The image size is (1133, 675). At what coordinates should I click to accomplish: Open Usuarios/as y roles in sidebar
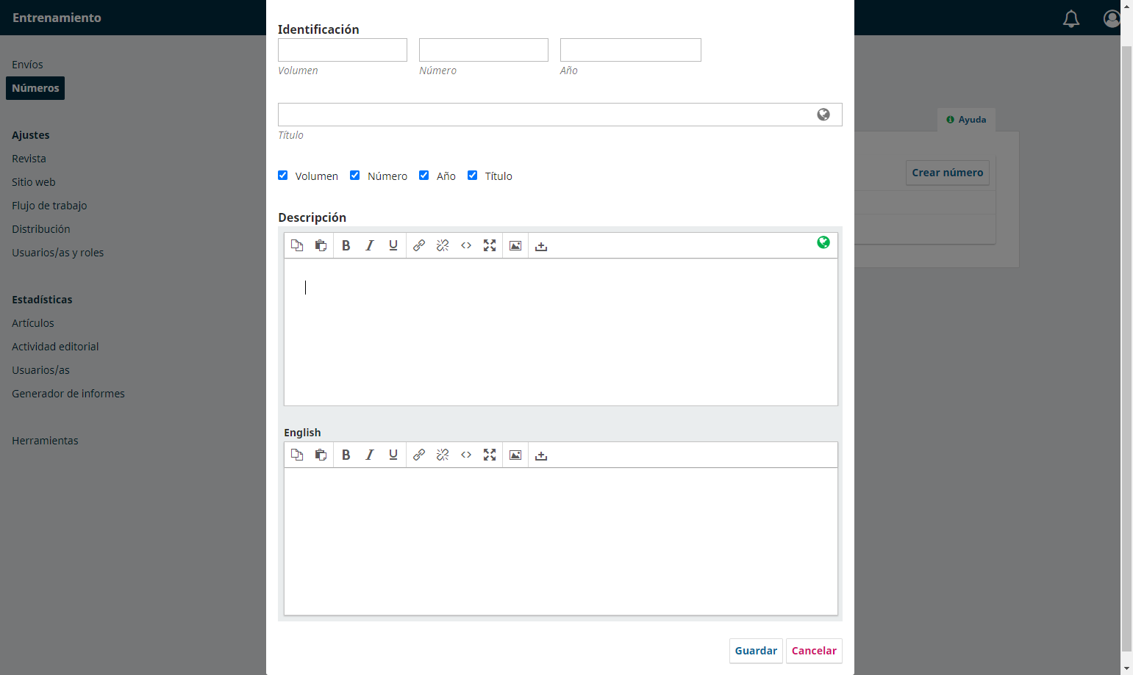57,253
